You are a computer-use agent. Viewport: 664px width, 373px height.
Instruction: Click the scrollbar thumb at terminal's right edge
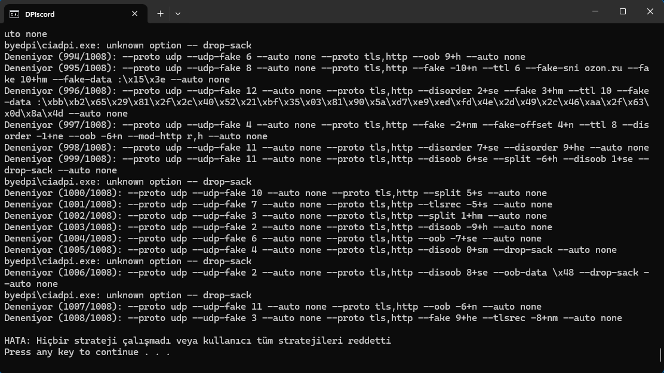(x=660, y=355)
